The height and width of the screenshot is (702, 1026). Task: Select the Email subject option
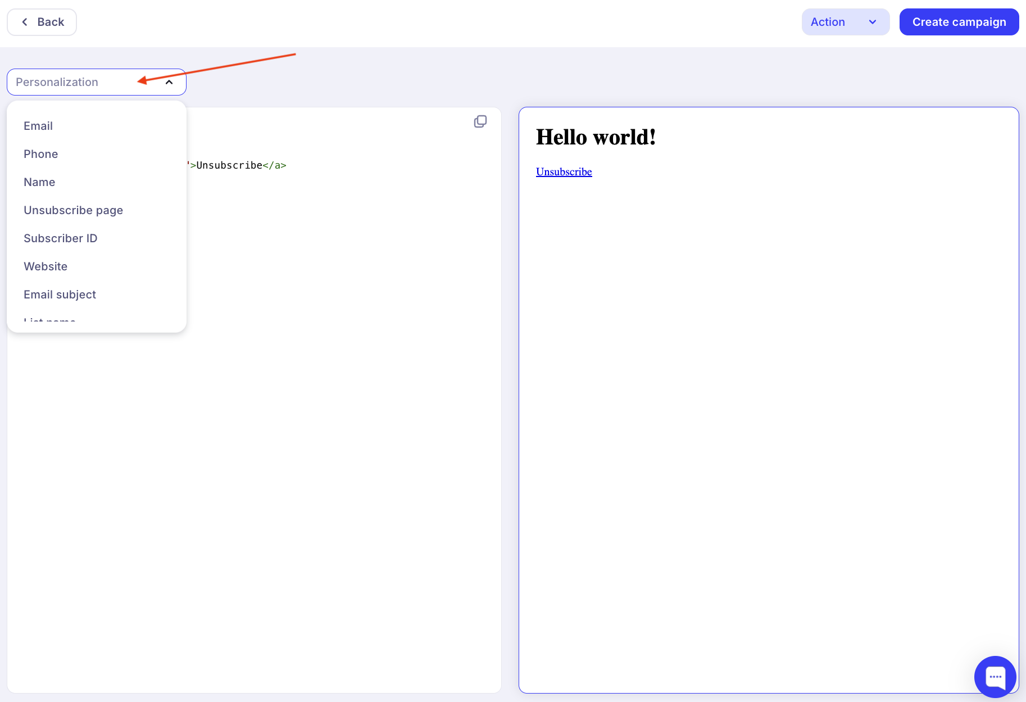(60, 295)
